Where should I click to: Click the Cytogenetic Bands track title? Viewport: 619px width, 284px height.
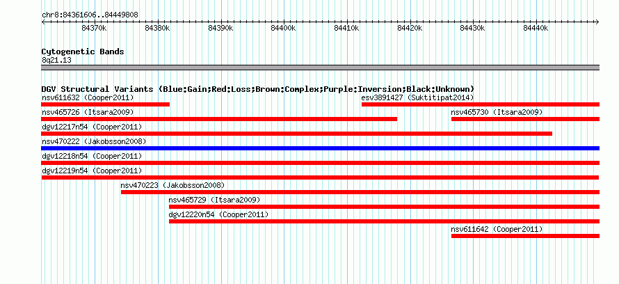pos(83,52)
